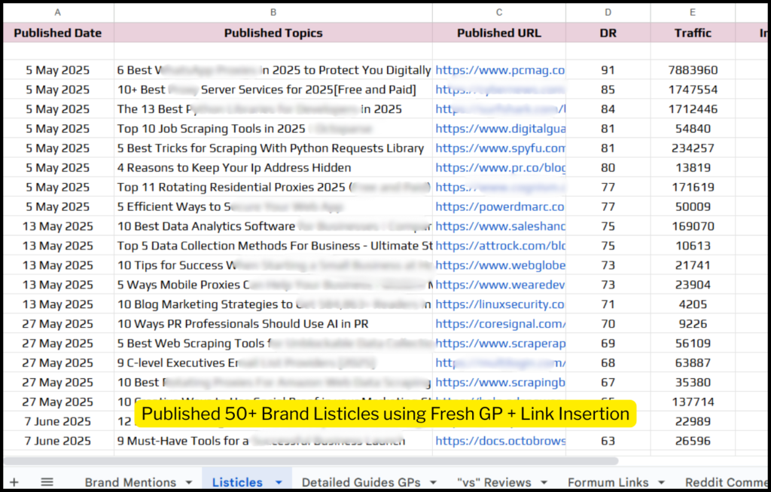Open Formum Links tab dropdown arrow

661,483
